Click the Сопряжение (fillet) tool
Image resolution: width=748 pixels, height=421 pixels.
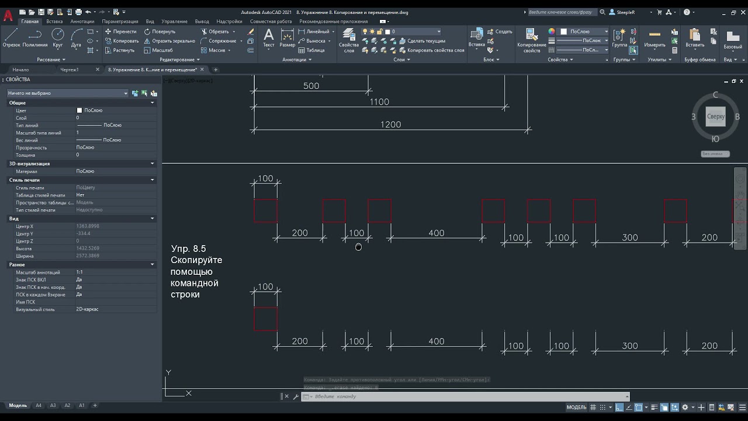218,41
